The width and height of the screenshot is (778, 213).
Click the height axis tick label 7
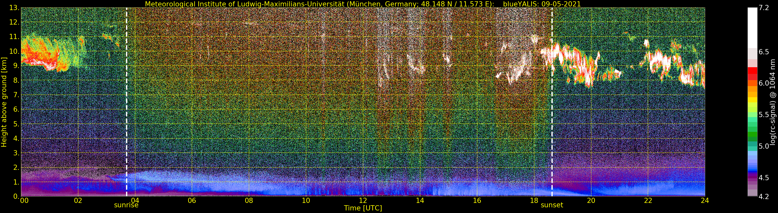pos(16,95)
